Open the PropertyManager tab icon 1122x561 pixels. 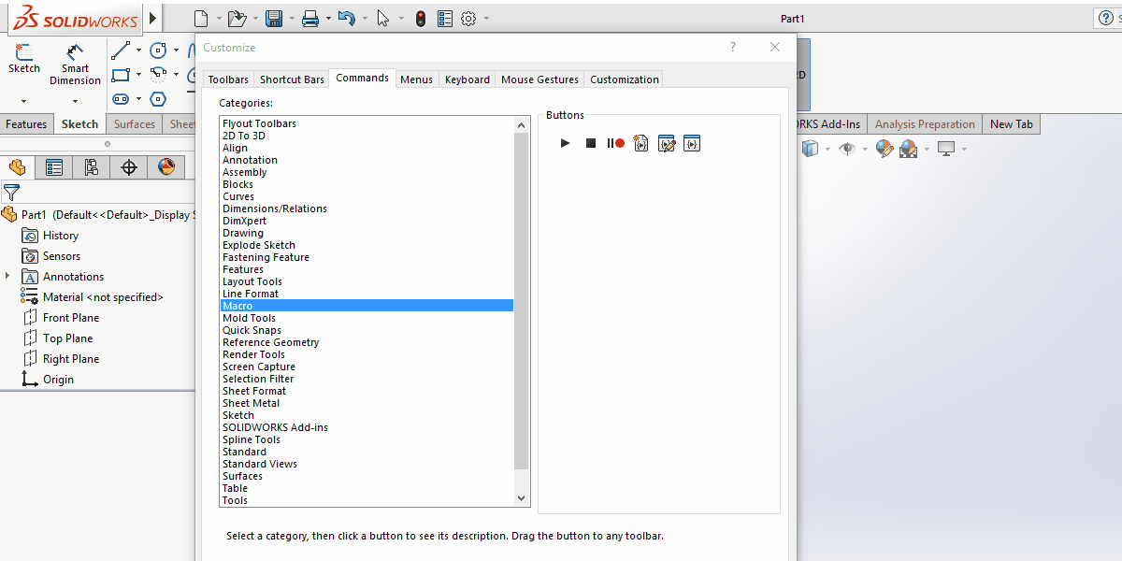54,167
